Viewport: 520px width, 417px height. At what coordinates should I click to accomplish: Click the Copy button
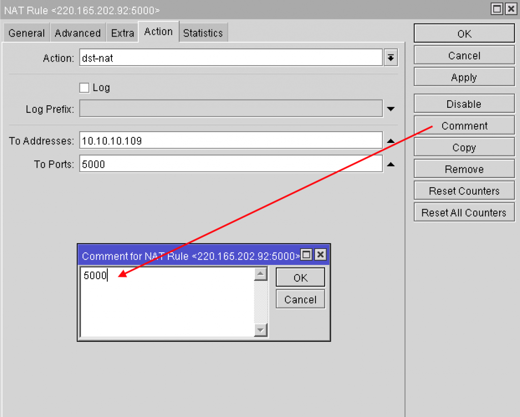(x=464, y=147)
